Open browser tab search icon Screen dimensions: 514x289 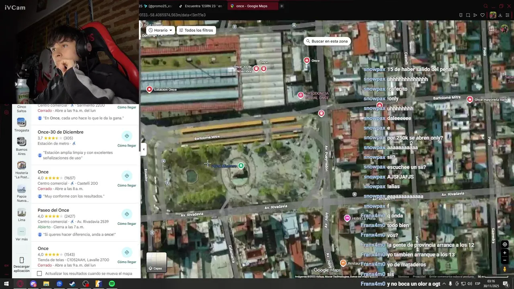click(x=485, y=6)
